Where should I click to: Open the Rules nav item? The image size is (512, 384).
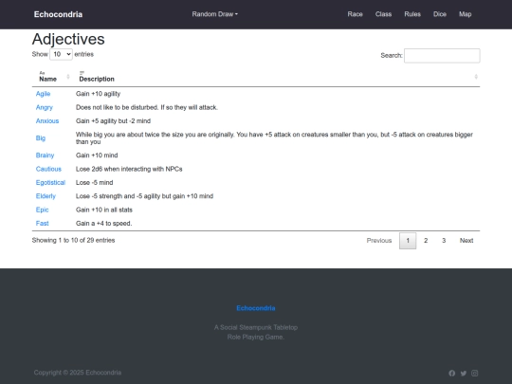tap(412, 14)
